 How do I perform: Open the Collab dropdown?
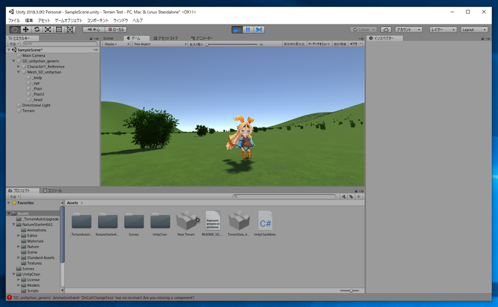363,29
